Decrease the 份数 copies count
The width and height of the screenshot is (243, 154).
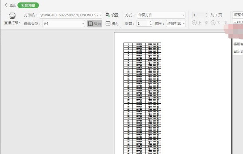(x=151, y=25)
